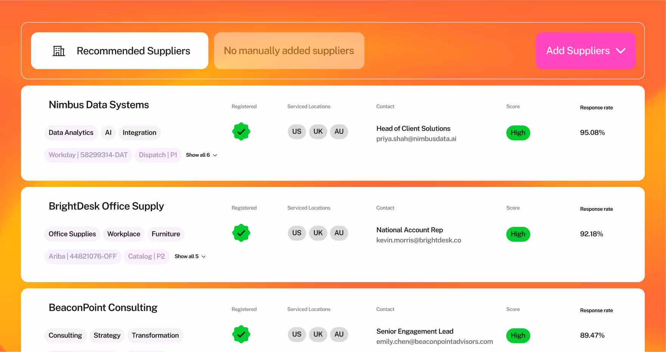This screenshot has height=352, width=666.
Task: Select the Integration tag
Action: [x=139, y=133]
